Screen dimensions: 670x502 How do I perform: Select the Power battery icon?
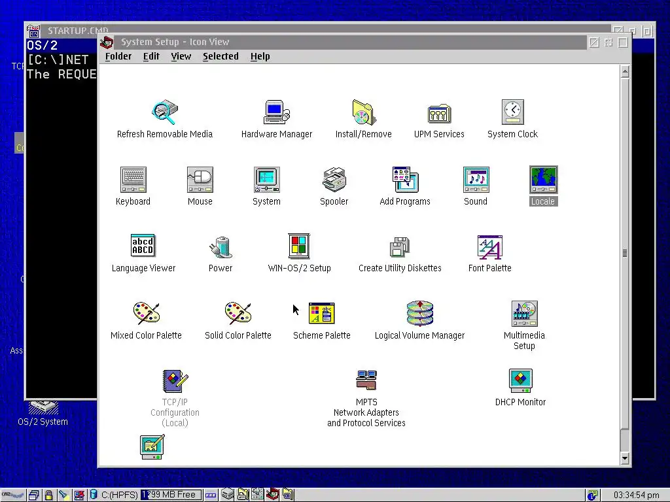click(x=220, y=247)
